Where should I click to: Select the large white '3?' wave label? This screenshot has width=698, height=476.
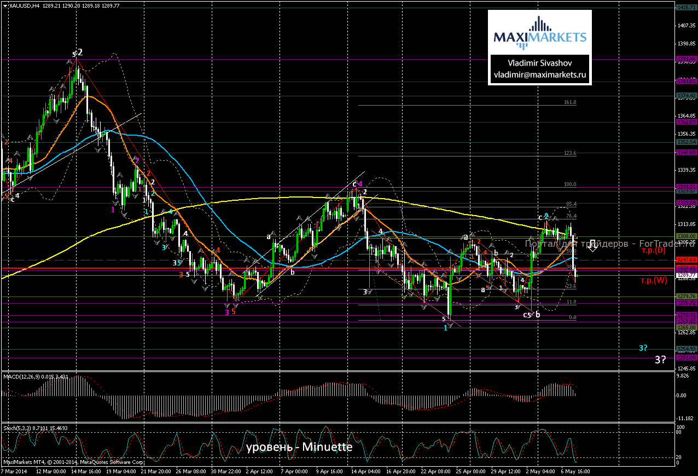click(x=660, y=359)
